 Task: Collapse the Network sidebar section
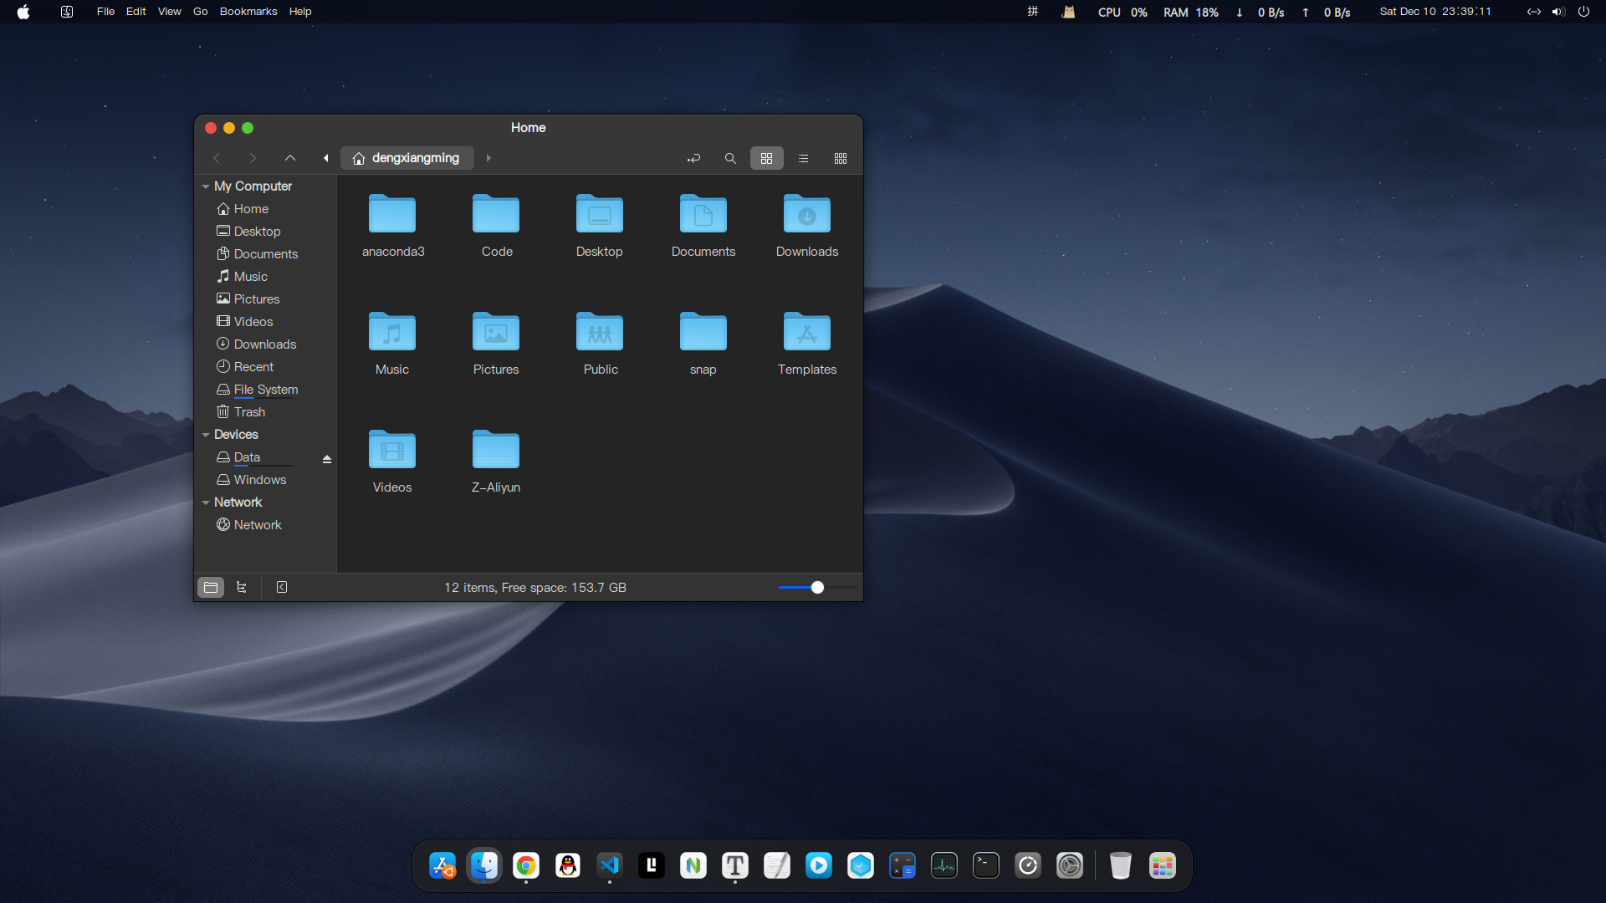pos(206,503)
